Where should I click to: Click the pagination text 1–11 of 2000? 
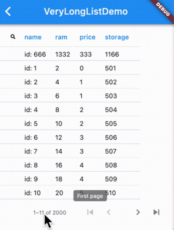pyautogui.click(x=50, y=213)
